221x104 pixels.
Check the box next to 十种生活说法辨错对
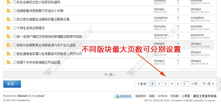pos(15,28)
